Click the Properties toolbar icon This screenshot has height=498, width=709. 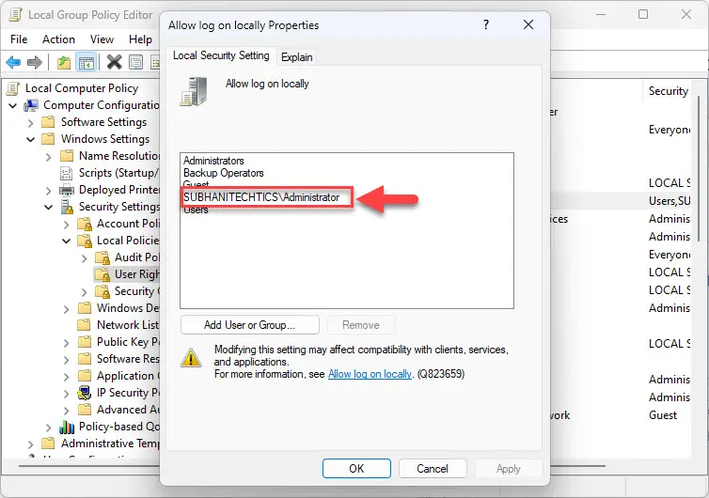pyautogui.click(x=136, y=62)
